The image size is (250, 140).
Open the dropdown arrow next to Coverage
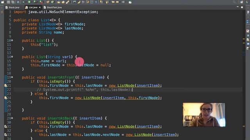coord(37,2)
